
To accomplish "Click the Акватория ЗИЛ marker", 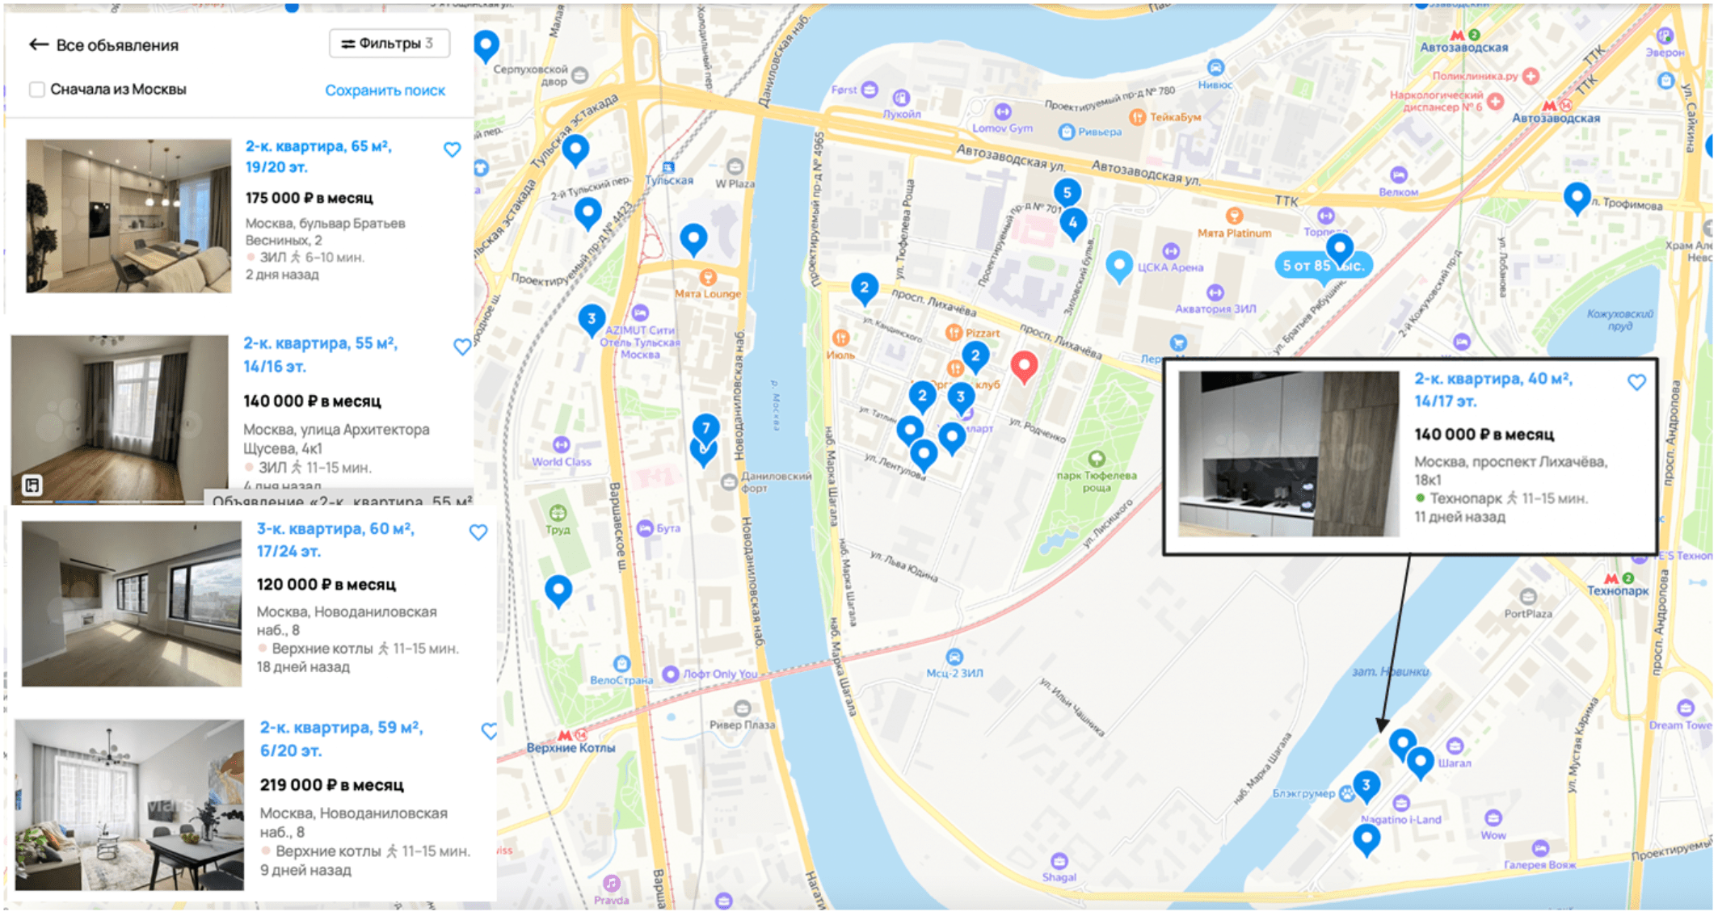I will tap(1215, 292).
